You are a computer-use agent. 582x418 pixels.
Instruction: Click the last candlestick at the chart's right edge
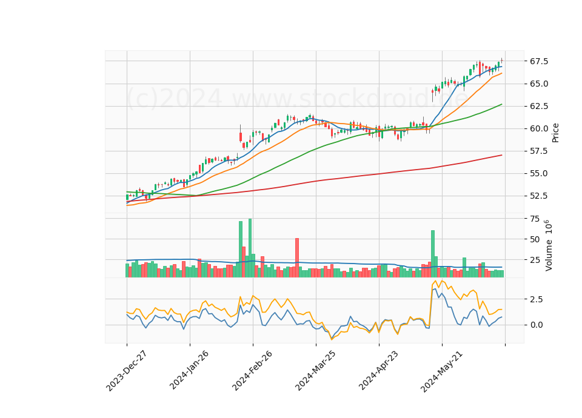click(x=502, y=61)
